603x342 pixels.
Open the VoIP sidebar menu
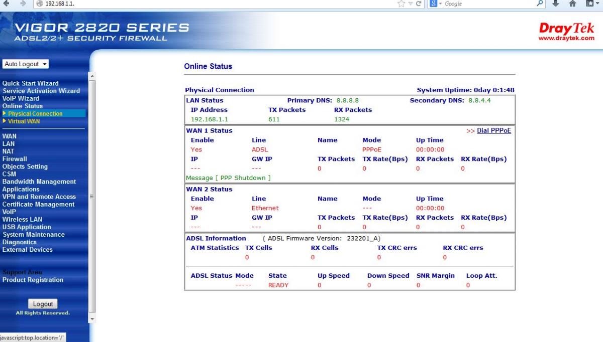[9, 212]
